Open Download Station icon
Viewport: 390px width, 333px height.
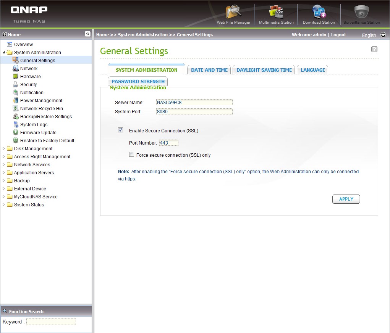[319, 12]
